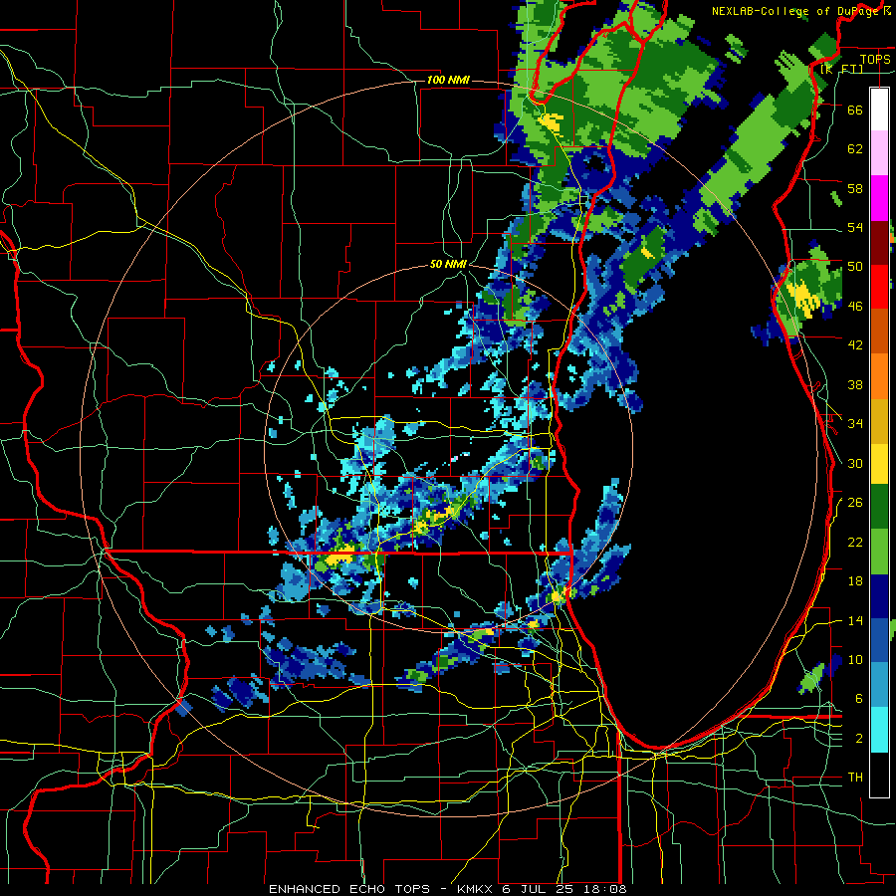The image size is (896, 896).
Task: Click the 18 value on legend scale
Action: 855,581
